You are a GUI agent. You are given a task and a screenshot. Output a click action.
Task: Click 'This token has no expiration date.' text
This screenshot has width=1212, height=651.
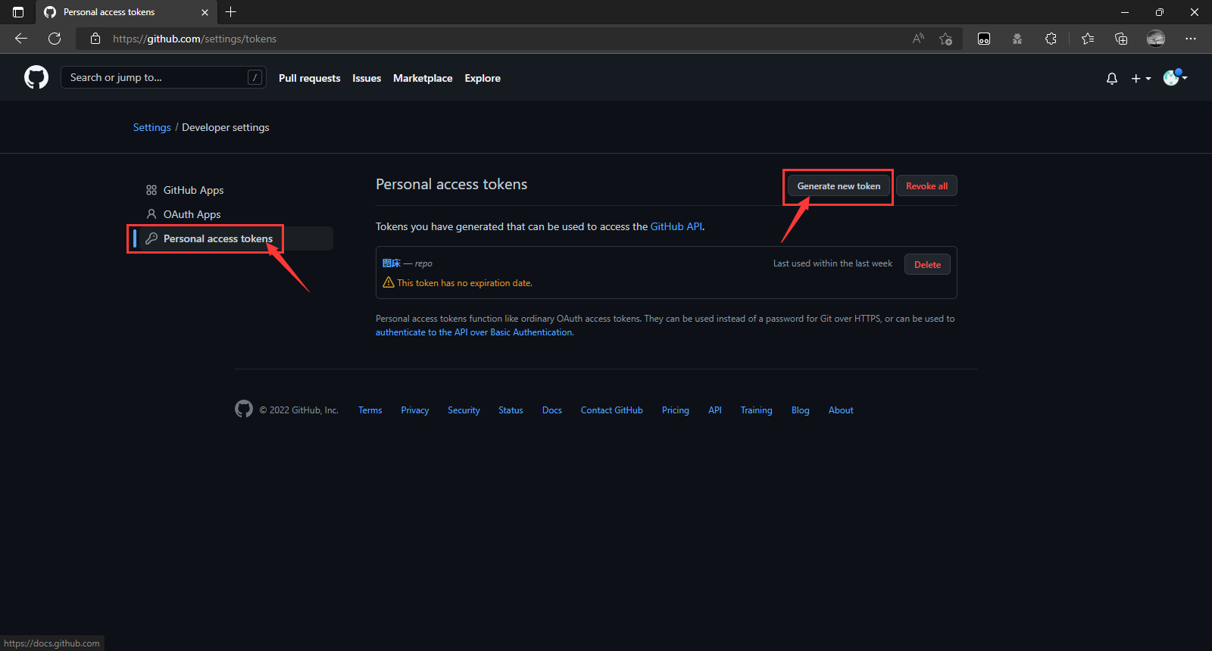465,283
